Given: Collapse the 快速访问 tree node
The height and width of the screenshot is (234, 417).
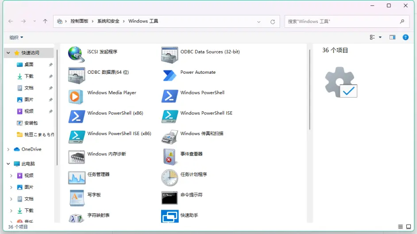Looking at the screenshot, I should click(x=8, y=53).
